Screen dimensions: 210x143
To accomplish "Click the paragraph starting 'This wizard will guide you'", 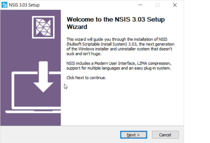I will pyautogui.click(x=120, y=46).
